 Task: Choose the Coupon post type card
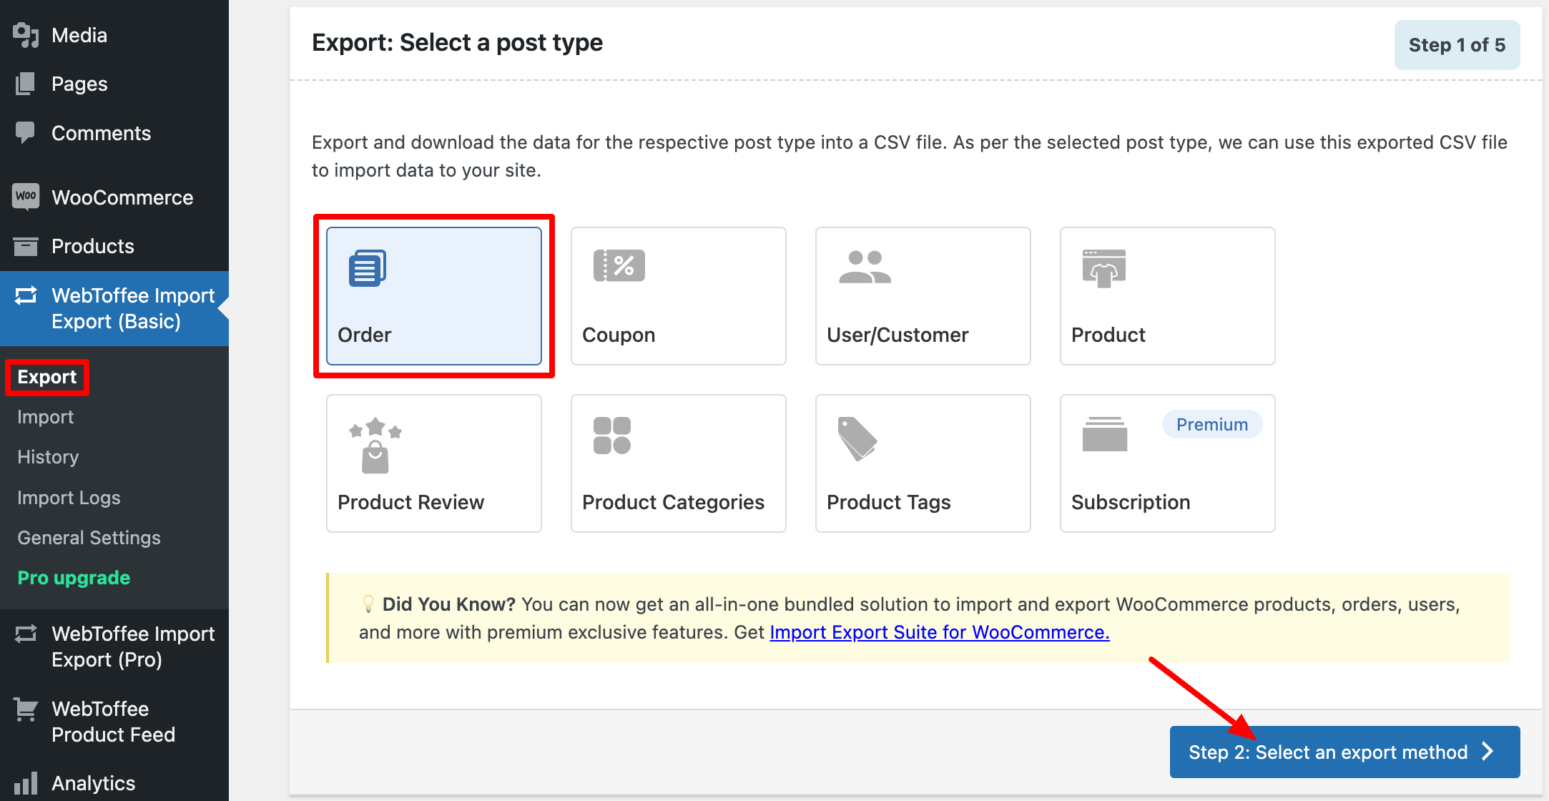click(679, 296)
